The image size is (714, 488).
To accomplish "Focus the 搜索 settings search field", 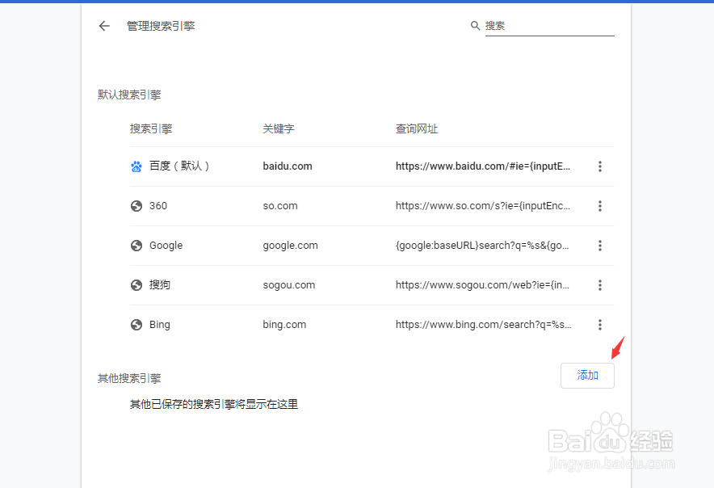I will tap(549, 26).
